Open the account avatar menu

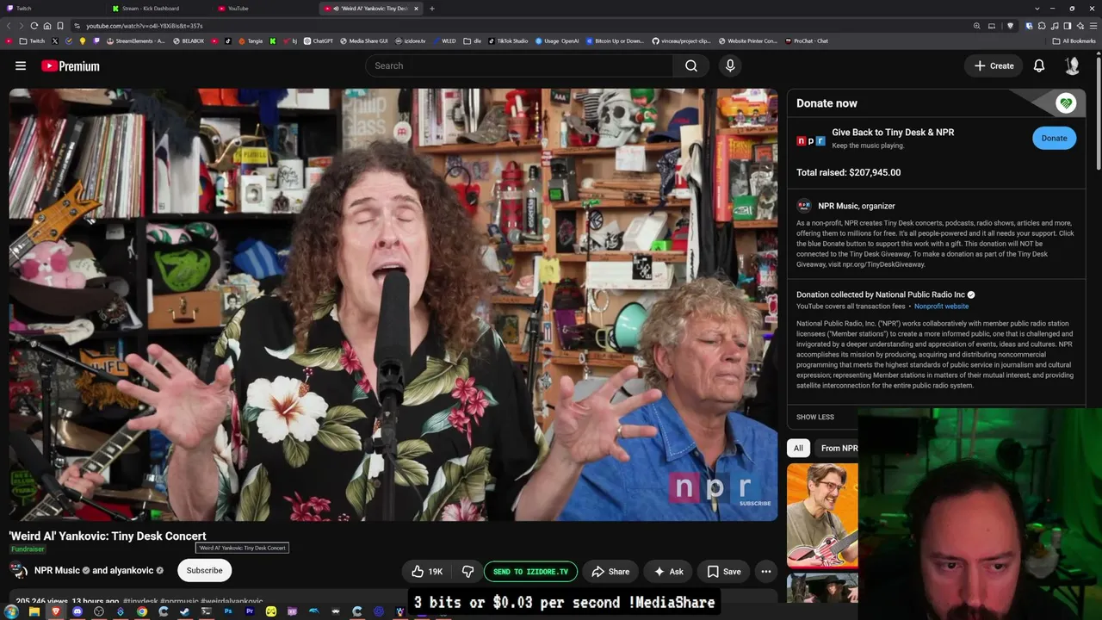1072,65
